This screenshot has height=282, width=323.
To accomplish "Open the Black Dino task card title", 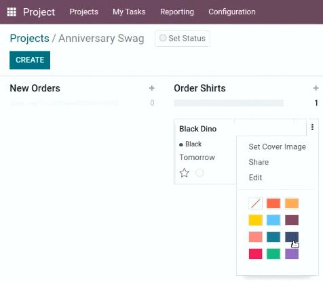I will click(x=198, y=129).
